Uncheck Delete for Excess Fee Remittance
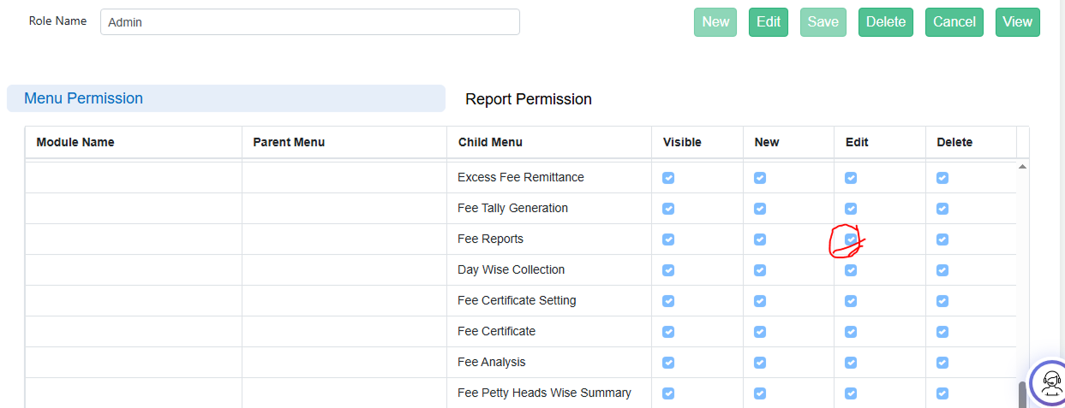Viewport: 1065px width, 408px height. [x=942, y=178]
